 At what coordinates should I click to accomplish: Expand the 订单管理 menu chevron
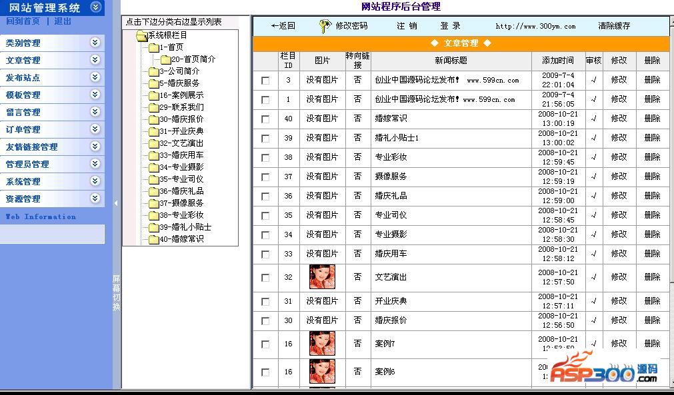coord(95,129)
